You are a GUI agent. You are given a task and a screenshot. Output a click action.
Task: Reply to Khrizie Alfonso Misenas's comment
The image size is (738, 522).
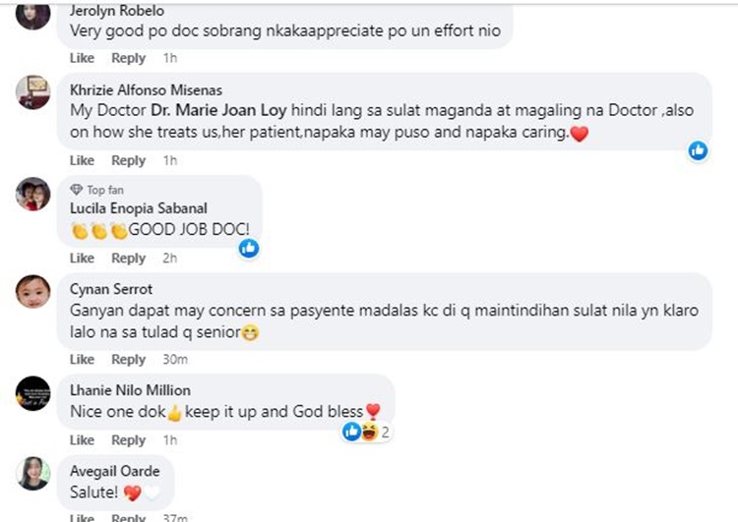coord(128,161)
